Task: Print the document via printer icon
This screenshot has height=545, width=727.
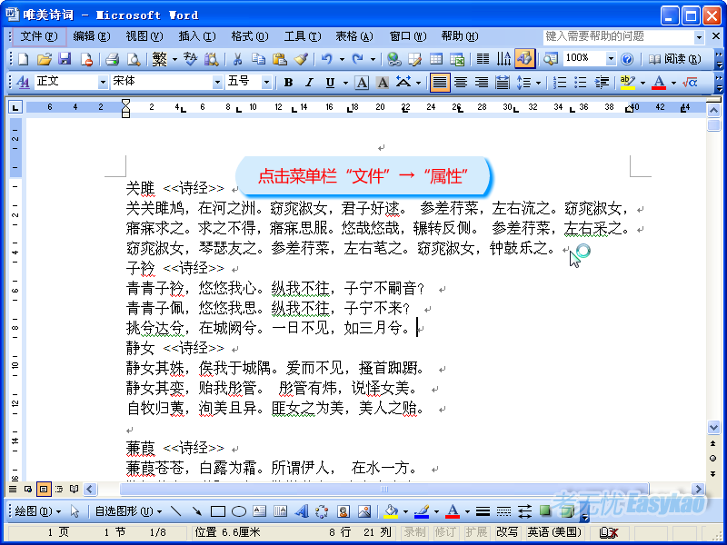Action: 112,59
